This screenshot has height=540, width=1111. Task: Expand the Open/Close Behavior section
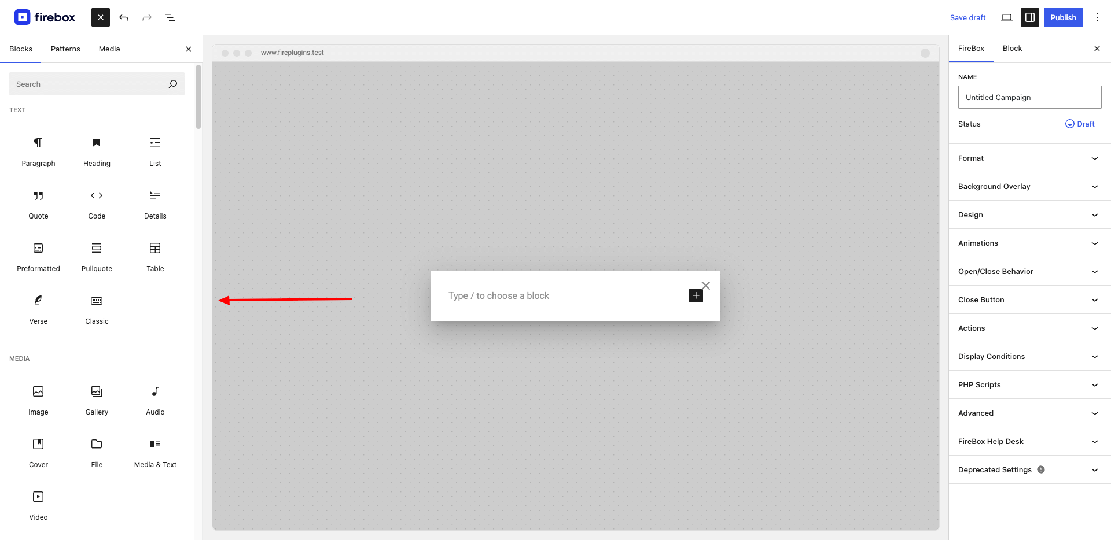click(x=1029, y=272)
